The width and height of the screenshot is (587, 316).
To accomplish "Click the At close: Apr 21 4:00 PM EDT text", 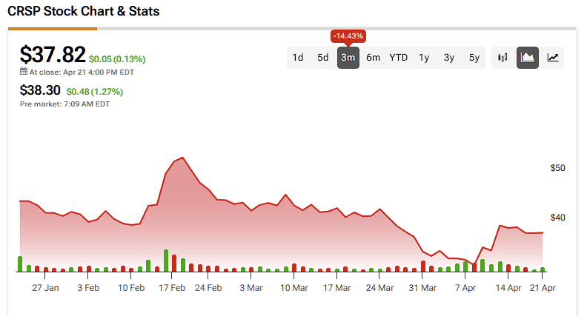I will click(x=82, y=73).
